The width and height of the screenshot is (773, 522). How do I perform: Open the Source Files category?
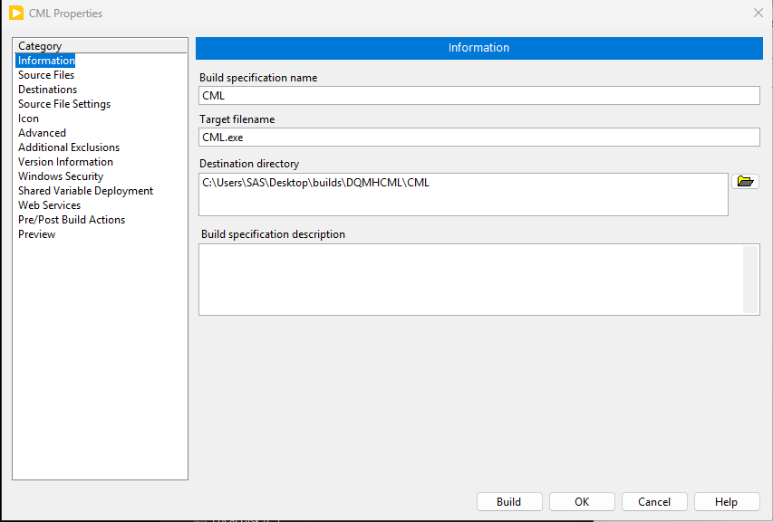click(x=46, y=75)
